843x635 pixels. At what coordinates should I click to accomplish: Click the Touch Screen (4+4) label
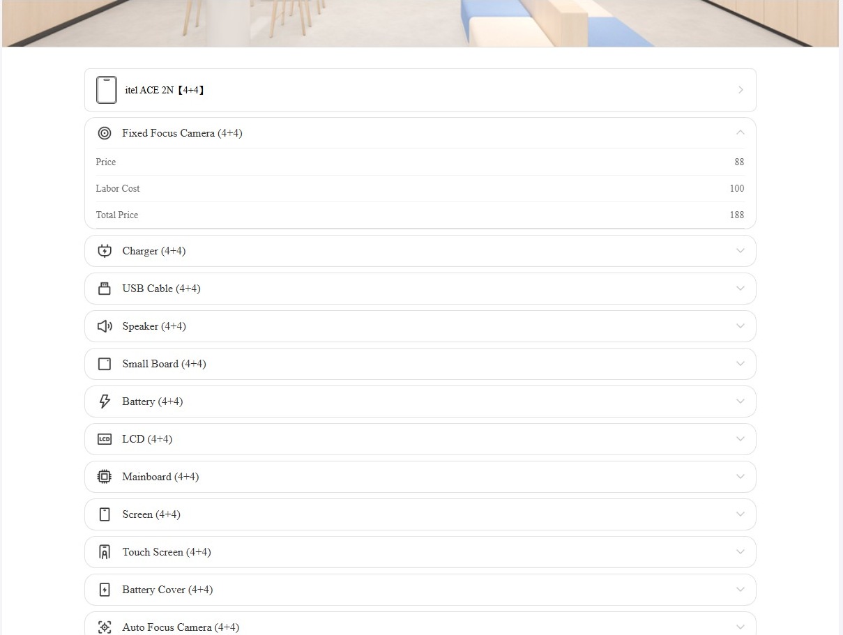coord(167,552)
